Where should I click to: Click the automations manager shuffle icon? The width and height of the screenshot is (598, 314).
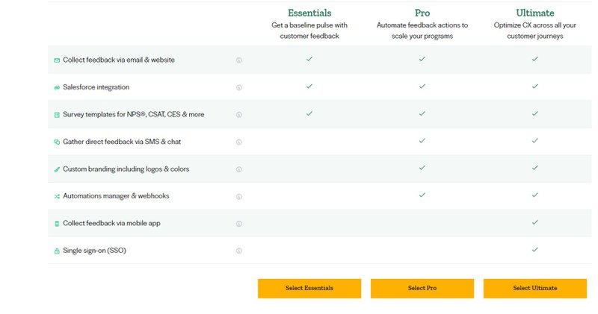tap(57, 197)
